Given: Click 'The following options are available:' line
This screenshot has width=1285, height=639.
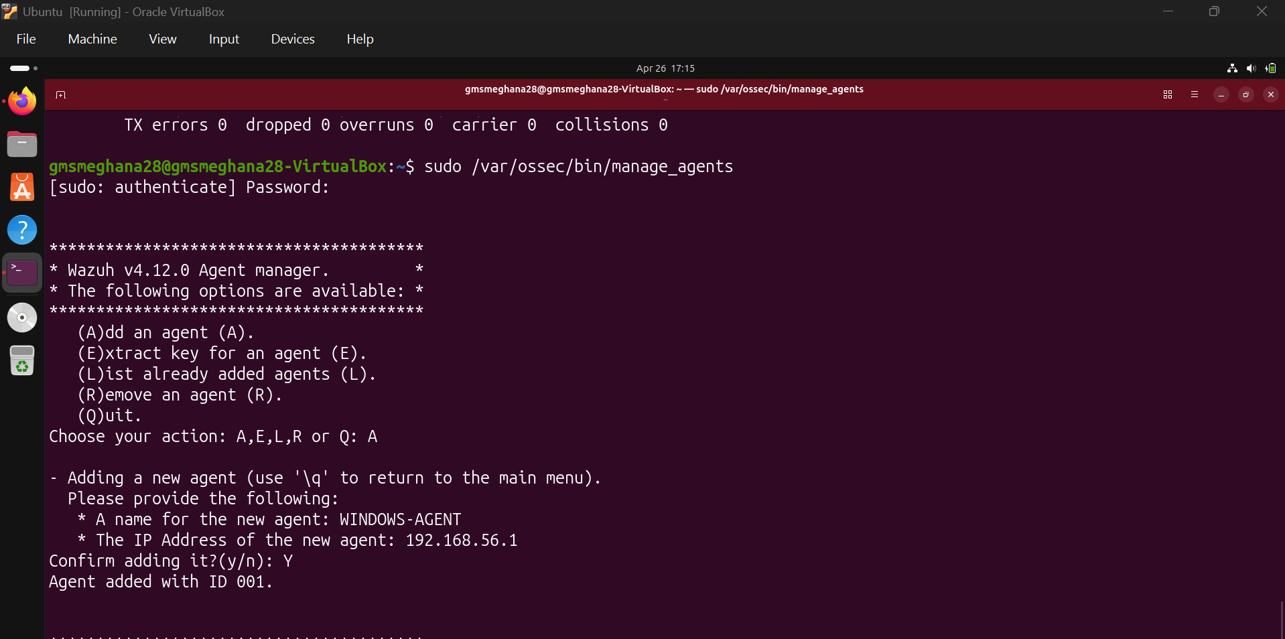Looking at the screenshot, I should (236, 291).
